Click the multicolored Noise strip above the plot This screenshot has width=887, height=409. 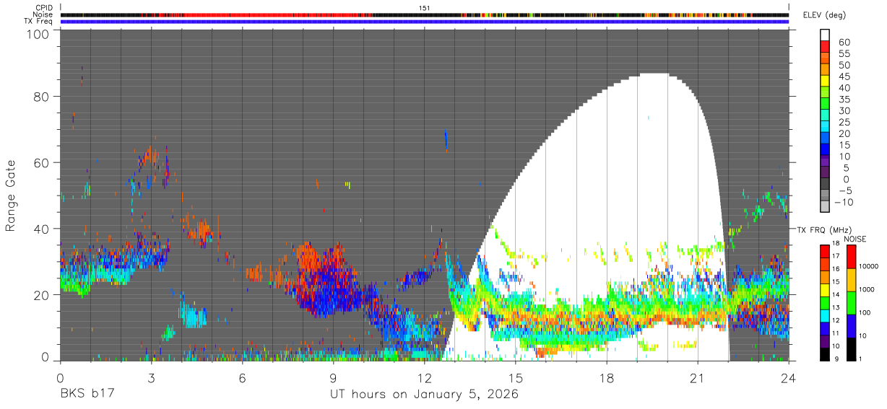click(x=424, y=14)
